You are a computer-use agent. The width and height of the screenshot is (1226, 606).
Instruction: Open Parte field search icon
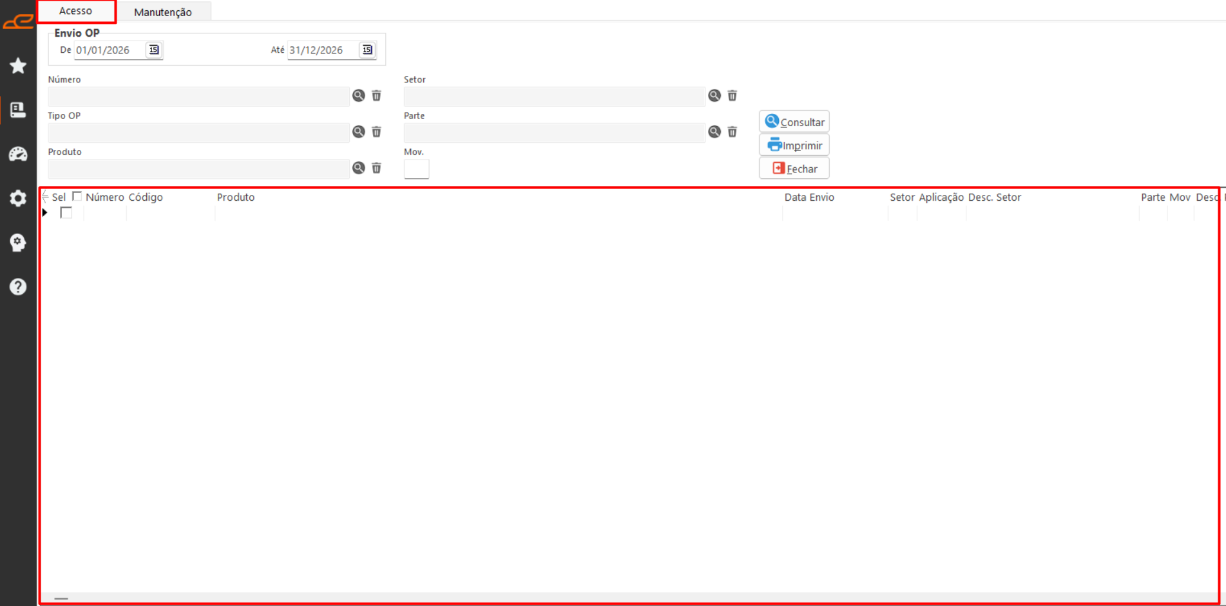coord(714,132)
